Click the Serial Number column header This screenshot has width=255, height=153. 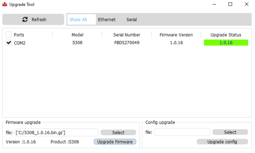[x=127, y=35]
